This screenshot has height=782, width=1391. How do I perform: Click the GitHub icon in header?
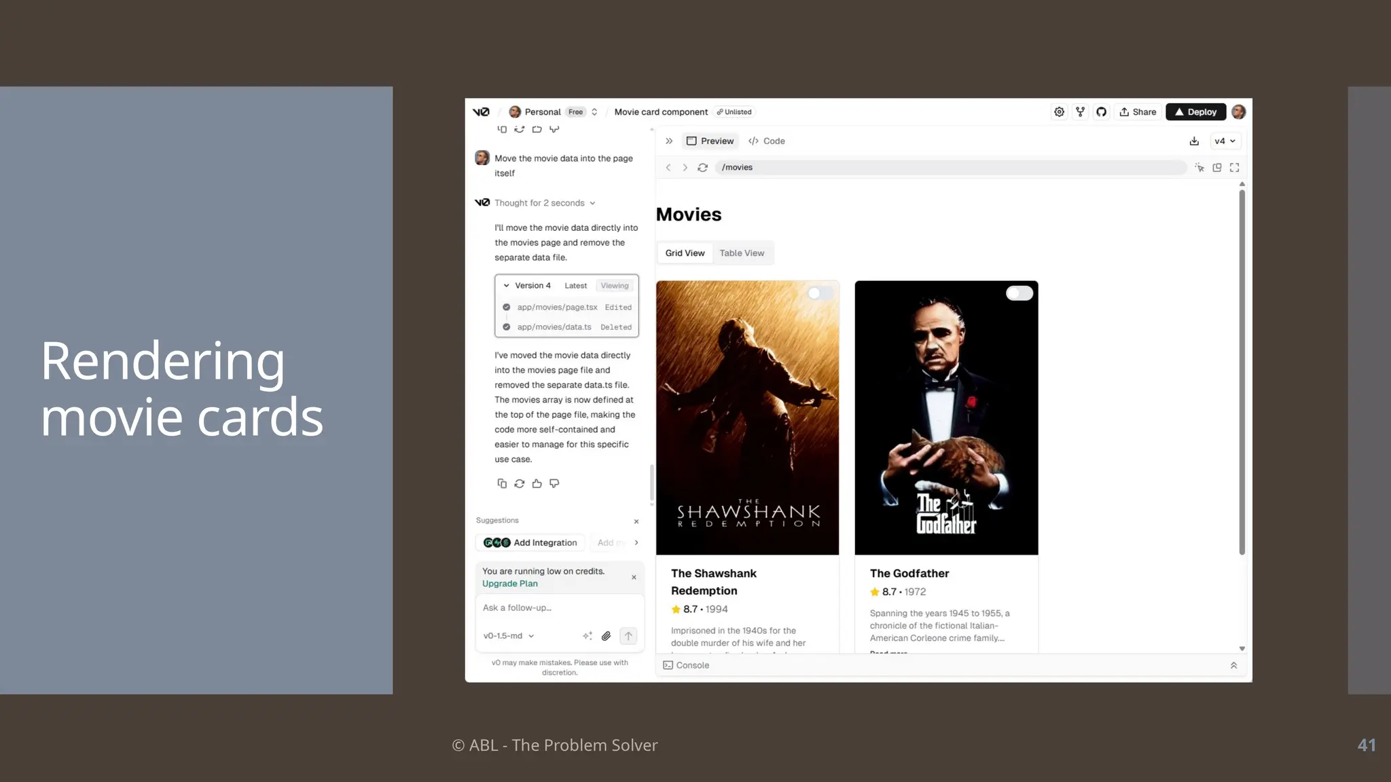click(x=1101, y=112)
